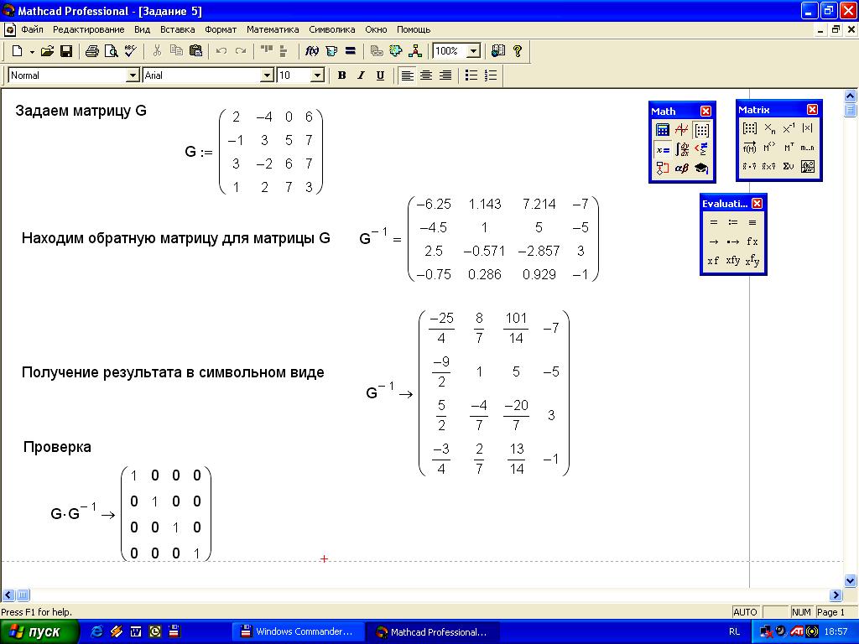Toggle underline text formatting
The height and width of the screenshot is (644, 859).
point(380,75)
